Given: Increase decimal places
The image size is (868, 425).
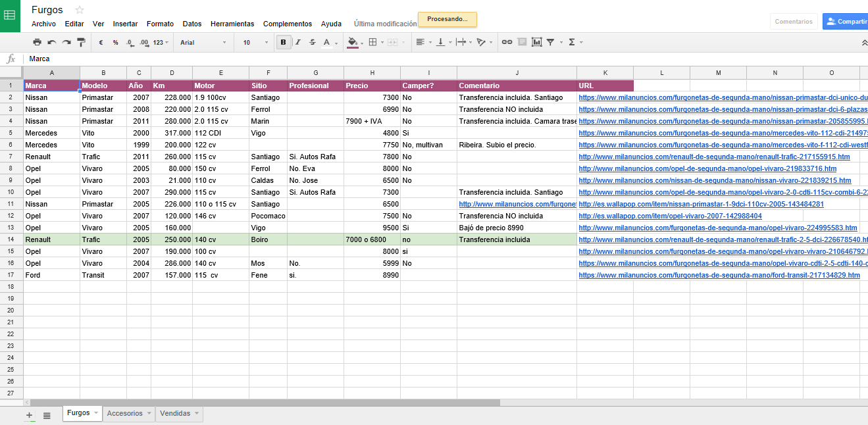Looking at the screenshot, I should tap(144, 42).
